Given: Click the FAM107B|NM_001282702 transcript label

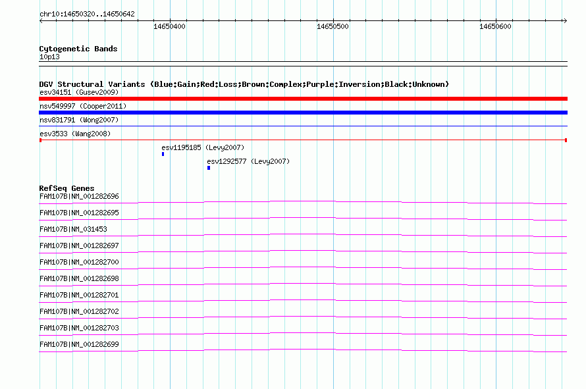Looking at the screenshot, I should coord(79,311).
